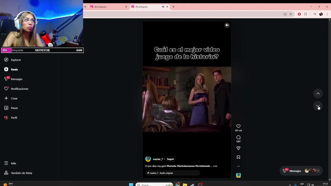Save the reel with bookmark icon
Screen dimensions: 331x186
click(238, 157)
